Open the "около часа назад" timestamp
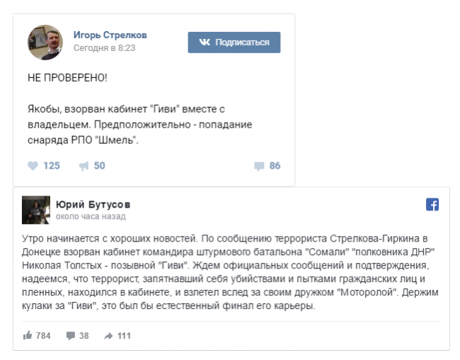 [x=90, y=216]
